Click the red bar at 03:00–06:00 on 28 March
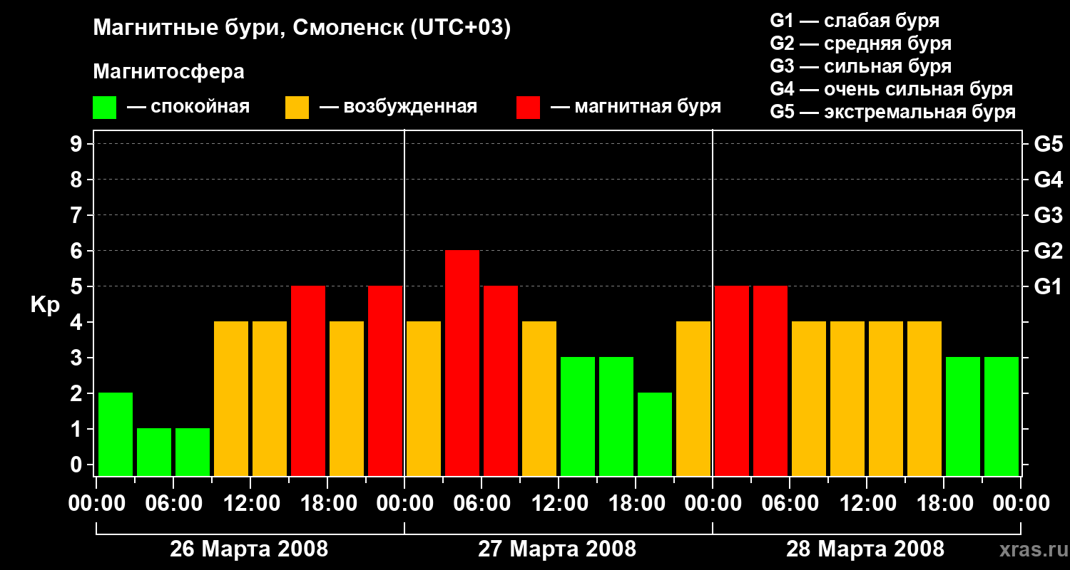 [x=770, y=381]
